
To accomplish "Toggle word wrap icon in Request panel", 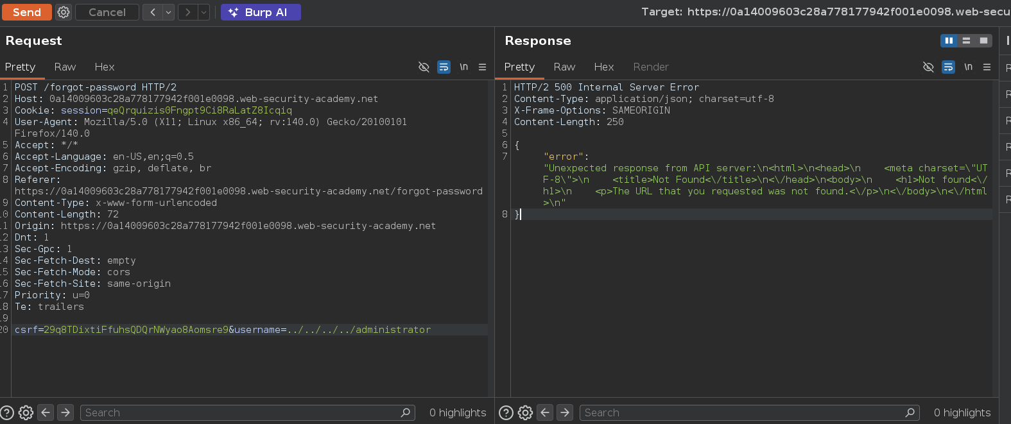I will (x=444, y=67).
